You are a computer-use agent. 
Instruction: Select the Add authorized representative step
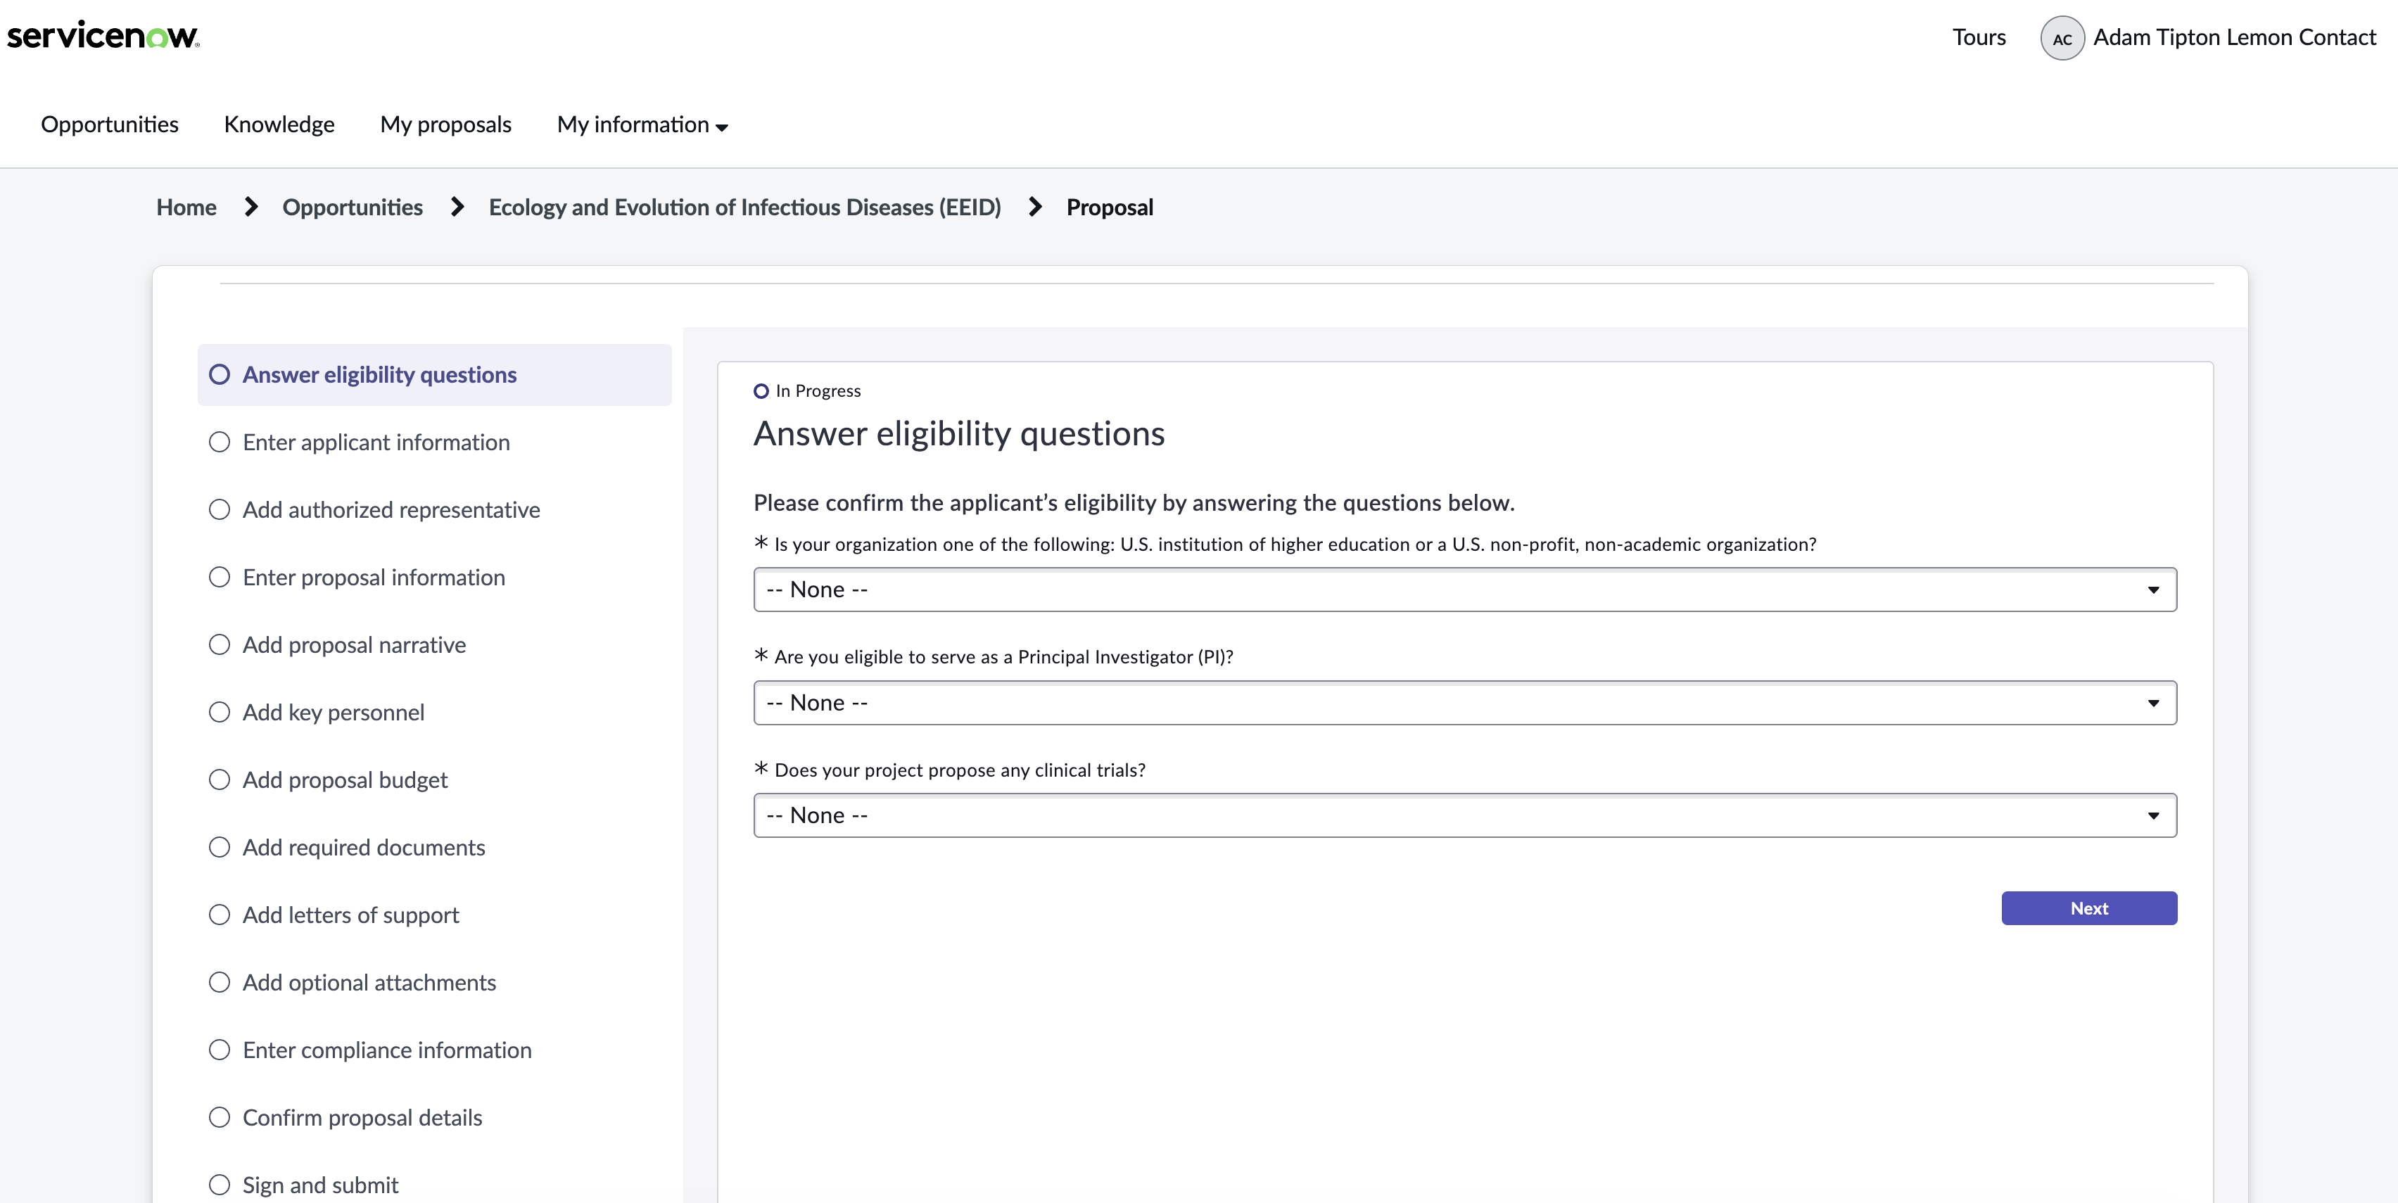click(434, 510)
